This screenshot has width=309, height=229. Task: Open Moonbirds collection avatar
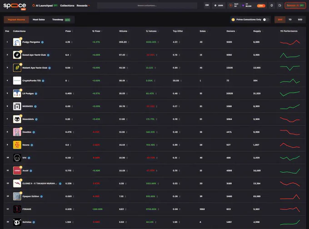(x=17, y=119)
